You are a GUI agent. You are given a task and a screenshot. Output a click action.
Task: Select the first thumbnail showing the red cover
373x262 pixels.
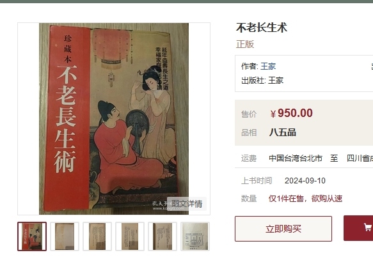click(x=32, y=236)
